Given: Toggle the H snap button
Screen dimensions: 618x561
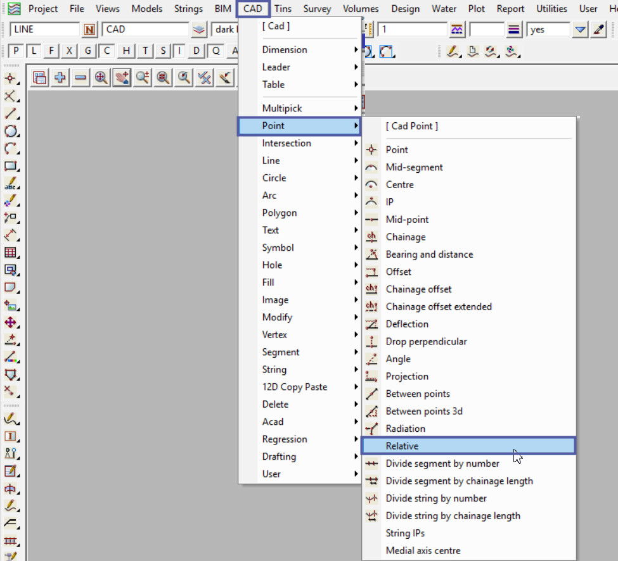Looking at the screenshot, I should pyautogui.click(x=127, y=51).
